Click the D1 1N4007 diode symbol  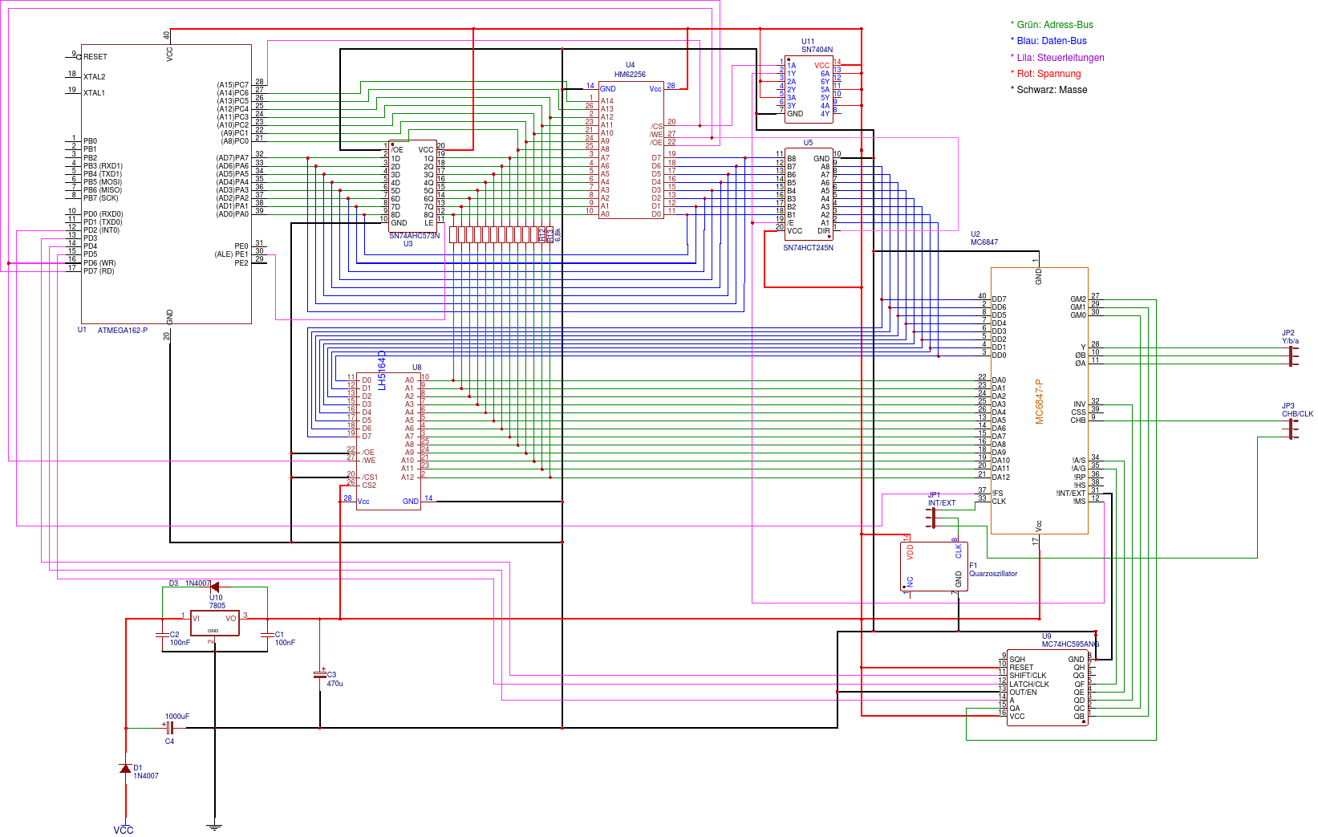coord(125,769)
